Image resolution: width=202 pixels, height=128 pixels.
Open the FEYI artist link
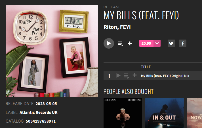125,27
